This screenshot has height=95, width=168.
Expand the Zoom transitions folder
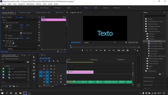(x=145, y=66)
